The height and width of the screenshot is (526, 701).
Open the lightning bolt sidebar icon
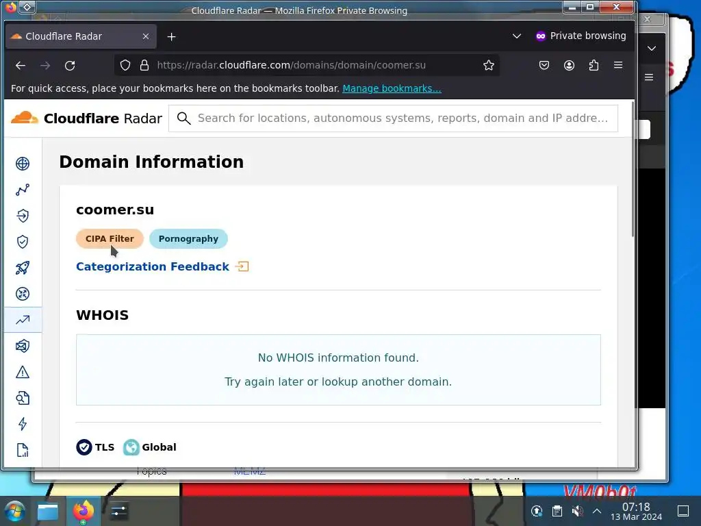tap(23, 424)
